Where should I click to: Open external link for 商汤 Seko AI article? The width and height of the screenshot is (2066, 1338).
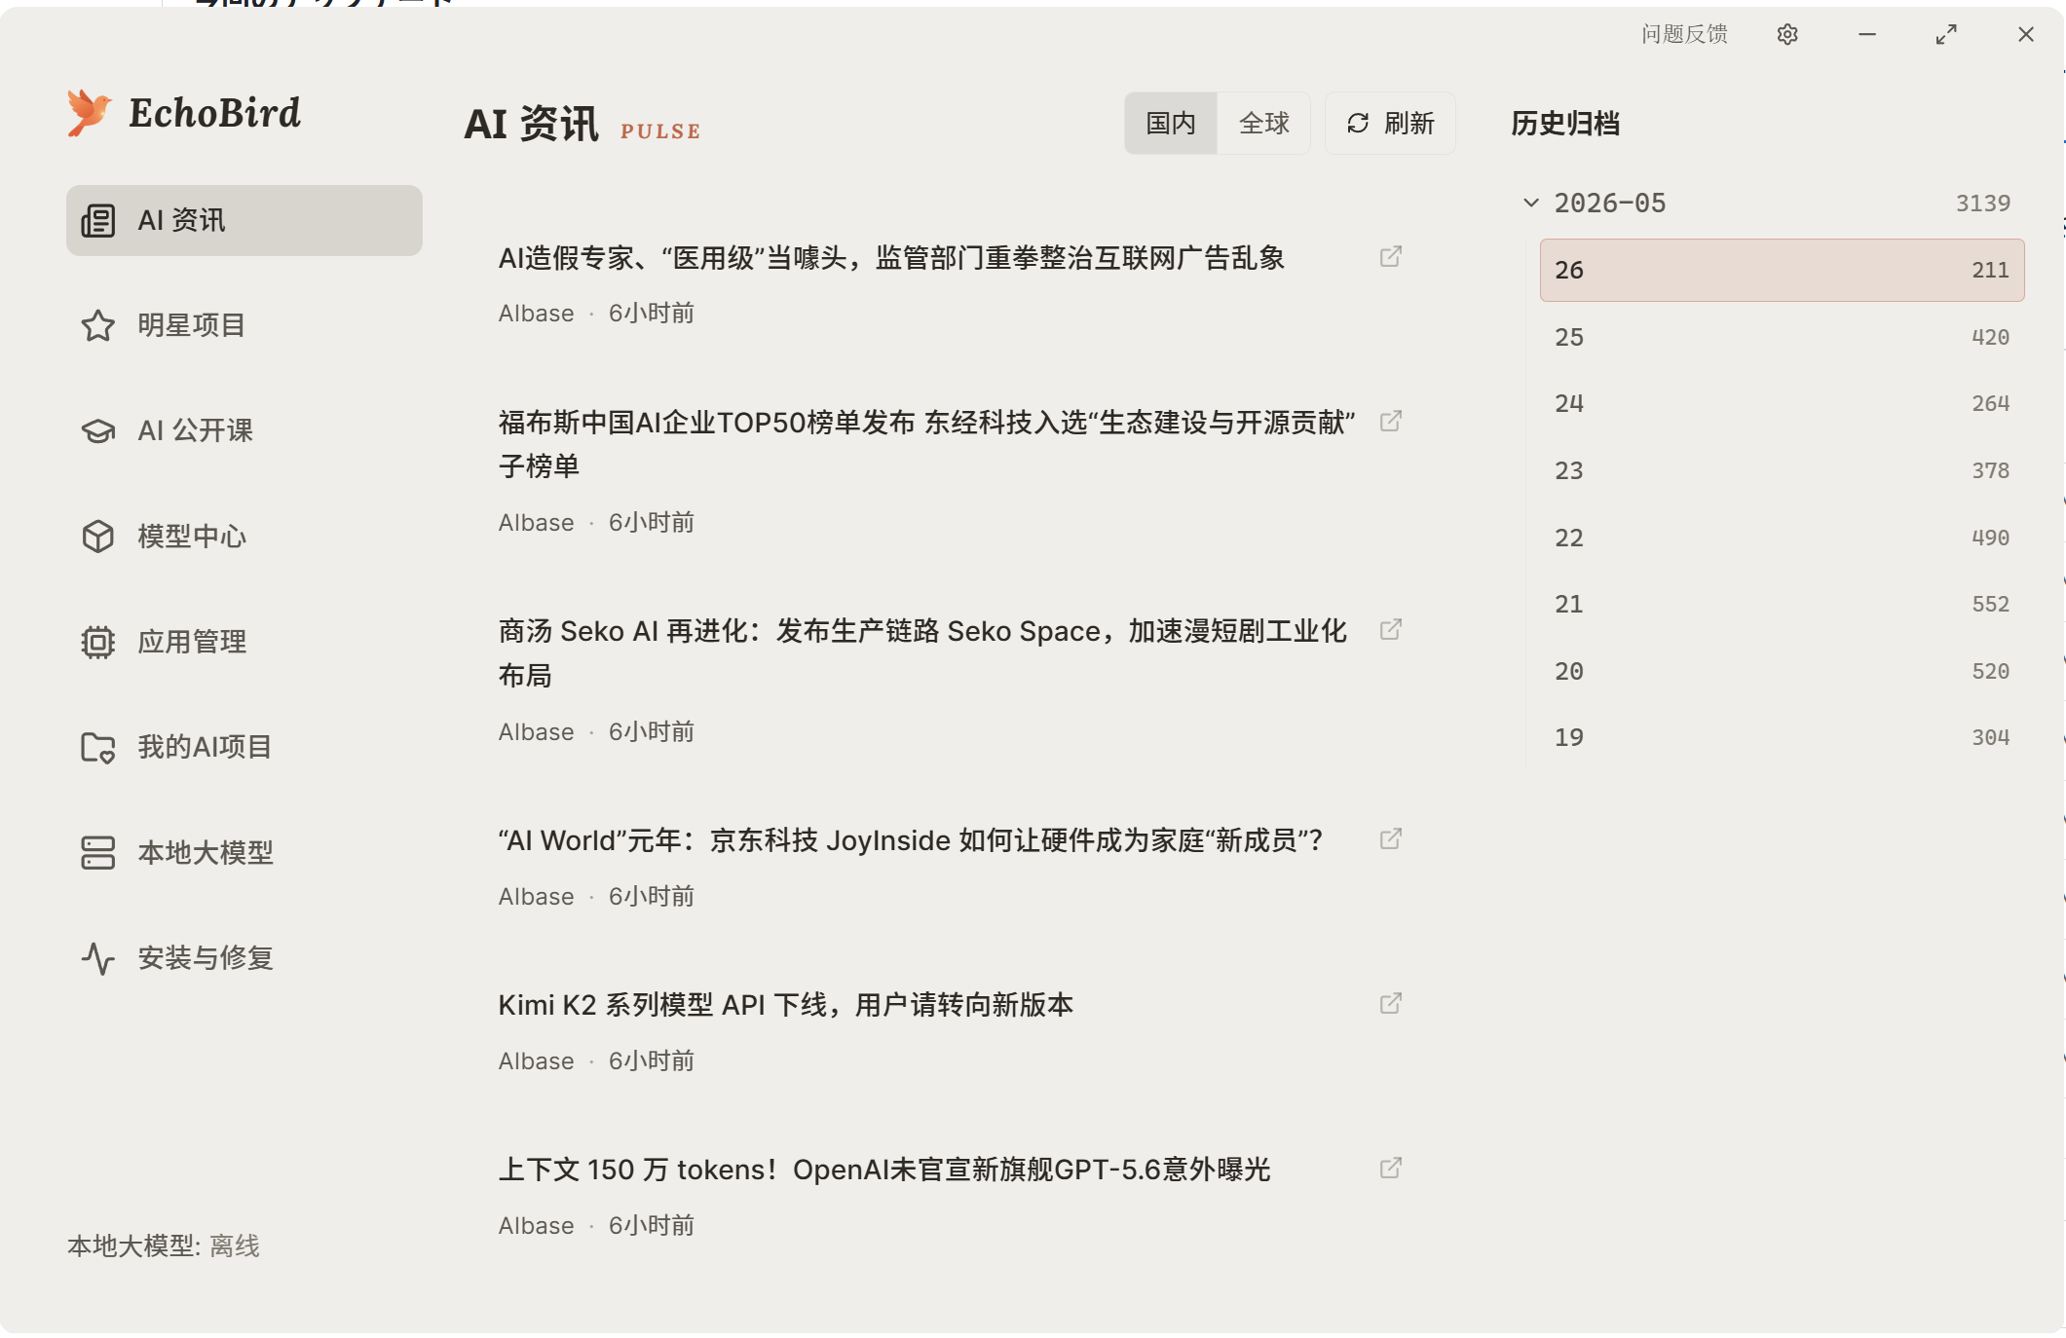pos(1391,629)
